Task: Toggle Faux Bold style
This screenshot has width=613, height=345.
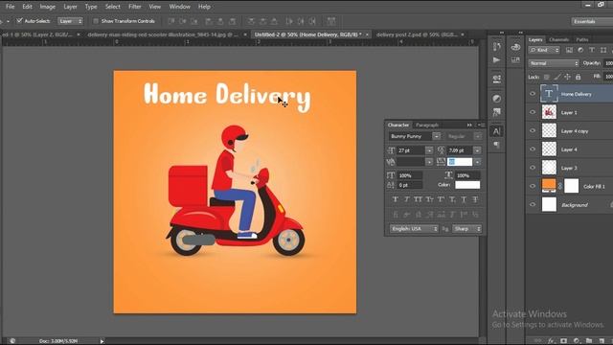Action: click(x=396, y=199)
